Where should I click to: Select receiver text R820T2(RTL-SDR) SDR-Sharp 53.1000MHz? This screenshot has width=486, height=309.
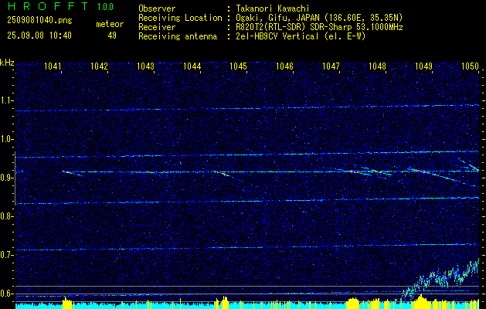coord(318,27)
